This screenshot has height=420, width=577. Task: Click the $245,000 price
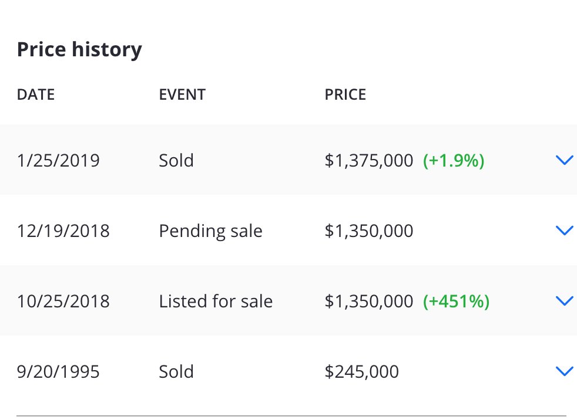tap(361, 371)
